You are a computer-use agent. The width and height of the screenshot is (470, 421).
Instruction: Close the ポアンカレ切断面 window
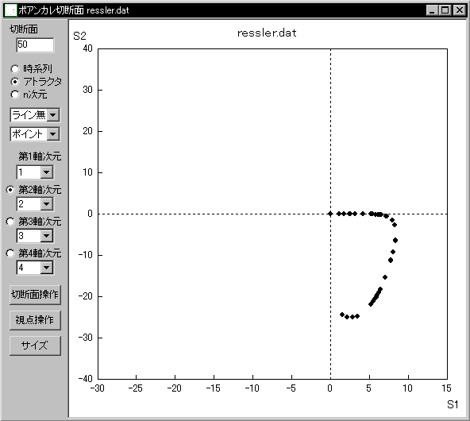point(459,10)
